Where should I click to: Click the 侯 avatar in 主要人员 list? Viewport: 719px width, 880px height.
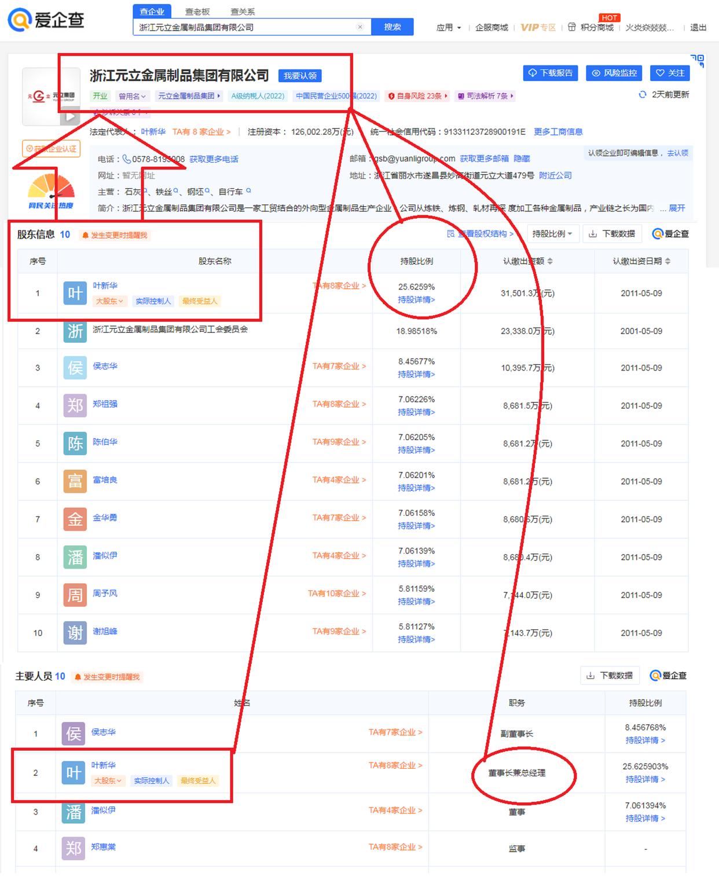tap(74, 734)
